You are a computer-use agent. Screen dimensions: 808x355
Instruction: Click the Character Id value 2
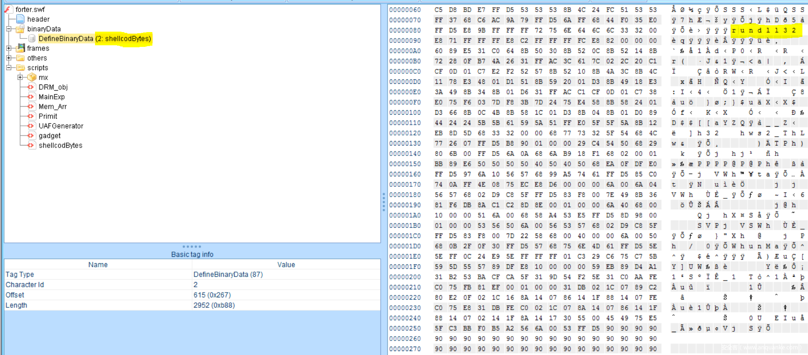[196, 284]
